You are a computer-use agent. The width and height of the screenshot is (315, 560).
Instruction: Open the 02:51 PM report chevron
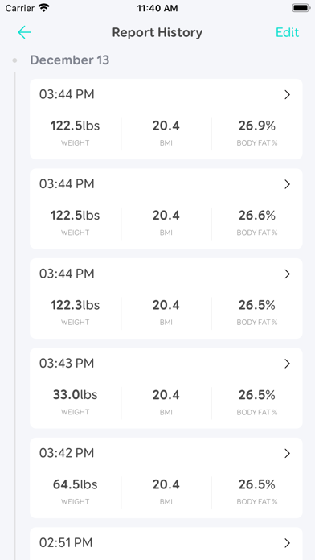coord(287,543)
